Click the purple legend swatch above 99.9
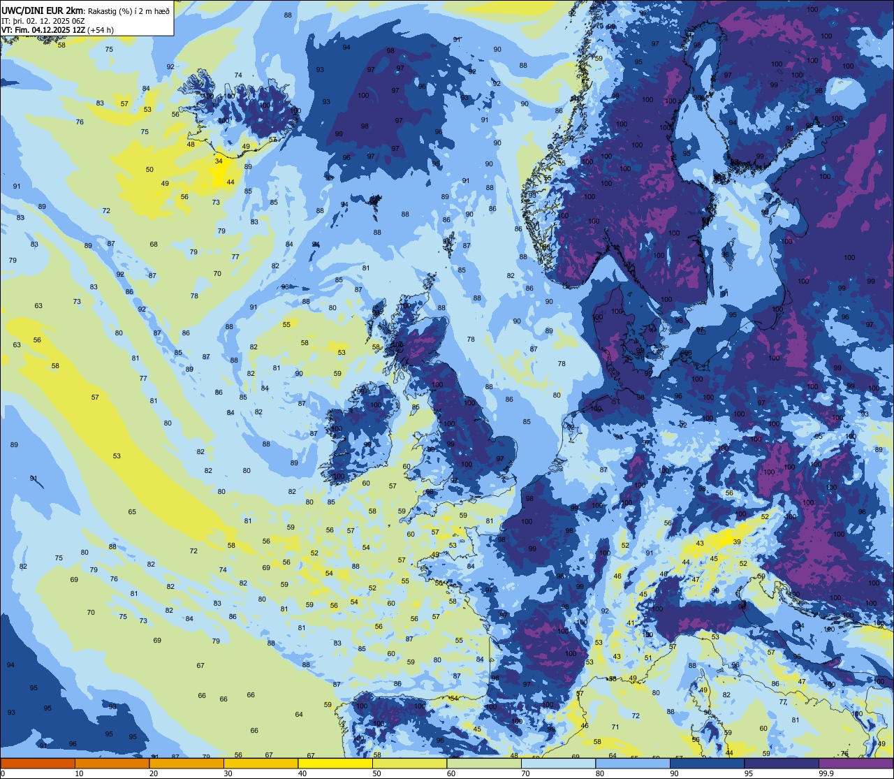 point(856,763)
